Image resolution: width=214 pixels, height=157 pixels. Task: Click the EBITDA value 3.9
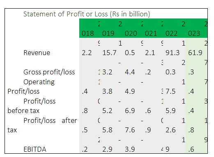coord(130,149)
